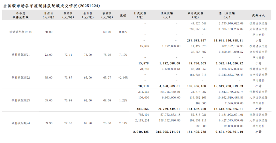Click the 碳排放配额21 row label
Image resolution: width=276 pixels, height=143 pixels.
coord(21,55)
